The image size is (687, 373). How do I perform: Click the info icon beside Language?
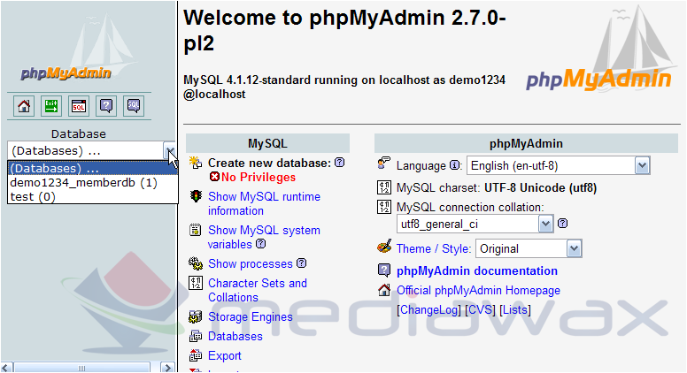[455, 165]
